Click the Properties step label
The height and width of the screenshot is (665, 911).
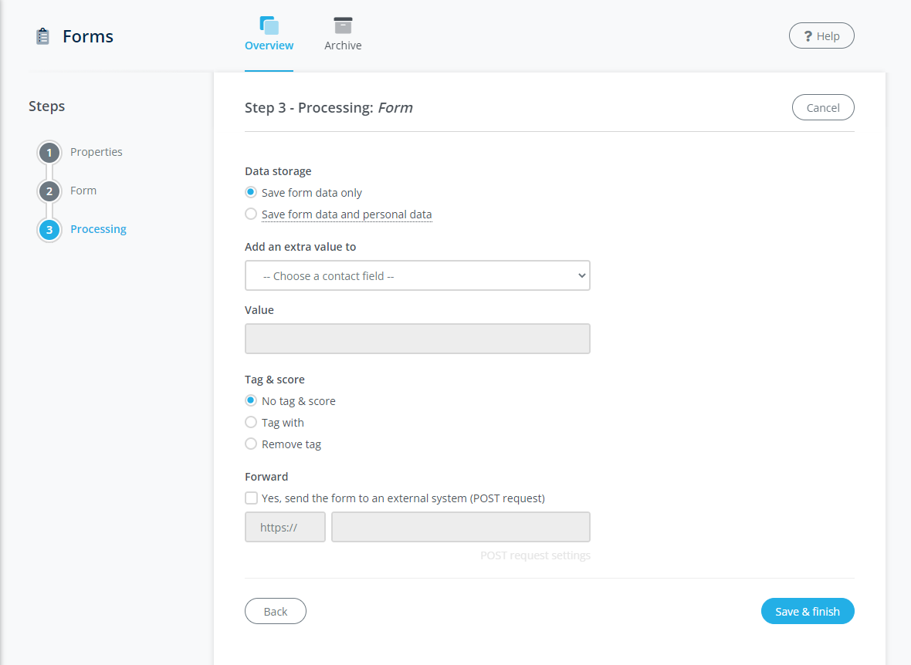click(97, 152)
